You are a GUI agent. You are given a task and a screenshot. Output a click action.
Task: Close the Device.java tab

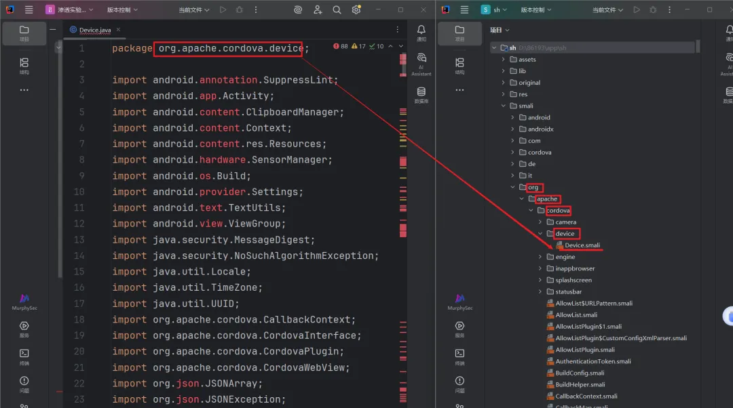coord(118,29)
